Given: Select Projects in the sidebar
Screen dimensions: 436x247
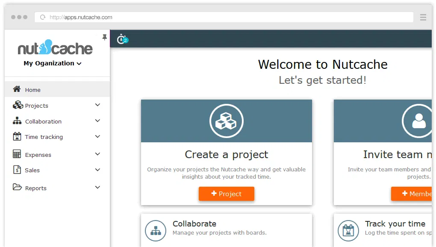Looking at the screenshot, I should [37, 106].
